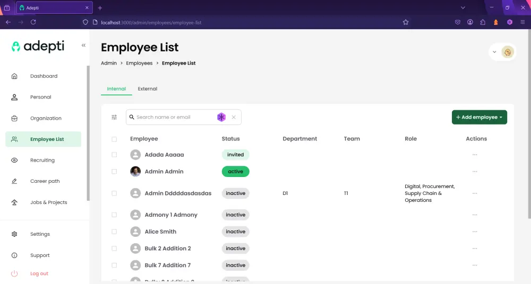Viewport: 531px width, 284px height.
Task: Click the Jobs & Projects icon
Action: click(x=14, y=202)
